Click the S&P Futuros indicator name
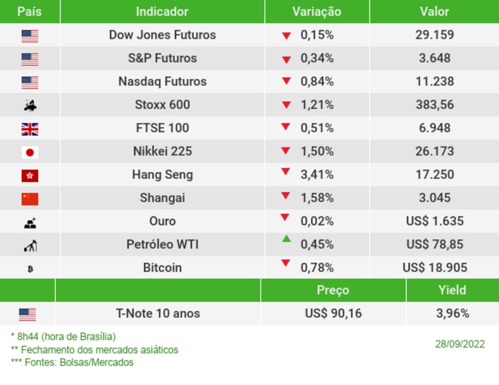Screen dimensions: 499x385 [x=162, y=58]
